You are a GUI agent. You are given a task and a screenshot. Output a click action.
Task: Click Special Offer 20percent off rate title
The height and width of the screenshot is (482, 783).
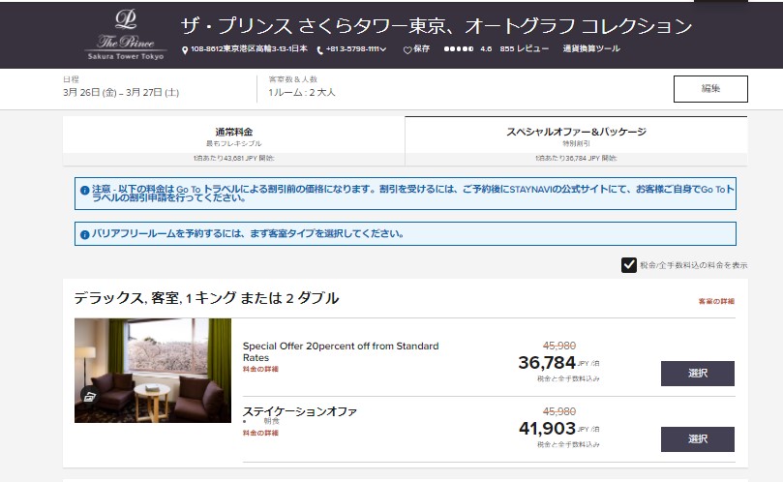pyautogui.click(x=341, y=351)
